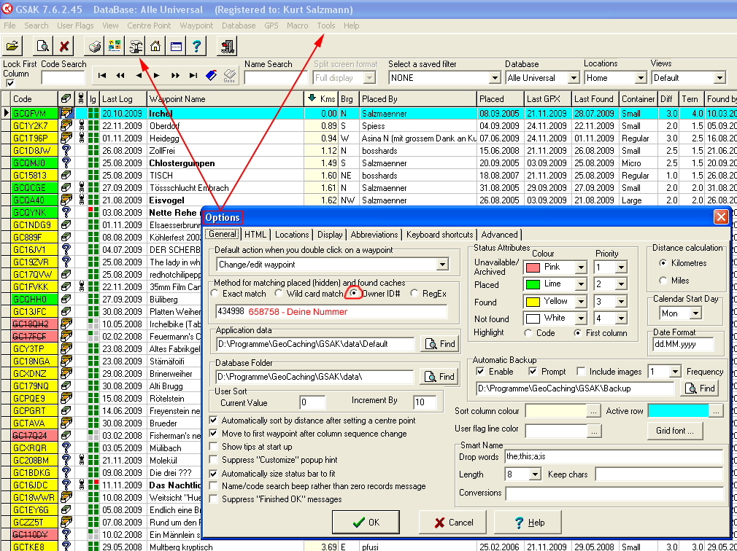
Task: Click the green down arrow on Kms column
Action: point(312,98)
